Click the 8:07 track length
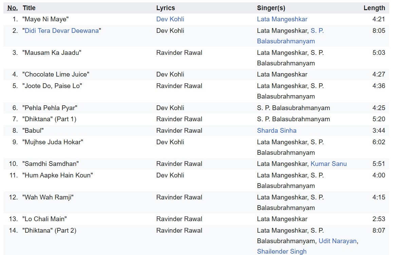The height and width of the screenshot is (255, 397). (x=379, y=231)
